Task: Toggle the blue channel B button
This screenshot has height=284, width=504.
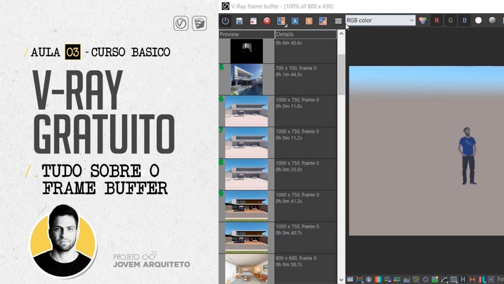Action: (465, 21)
